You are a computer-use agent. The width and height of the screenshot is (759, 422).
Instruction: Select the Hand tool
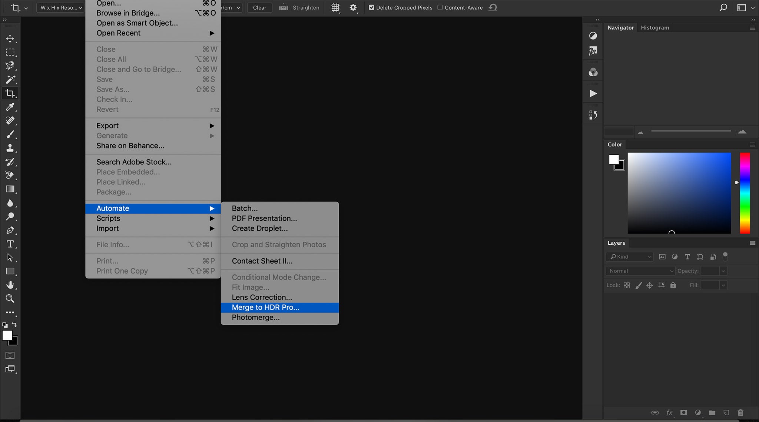click(10, 285)
